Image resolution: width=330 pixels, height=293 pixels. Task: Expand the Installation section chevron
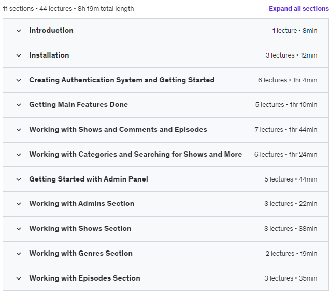coord(19,55)
